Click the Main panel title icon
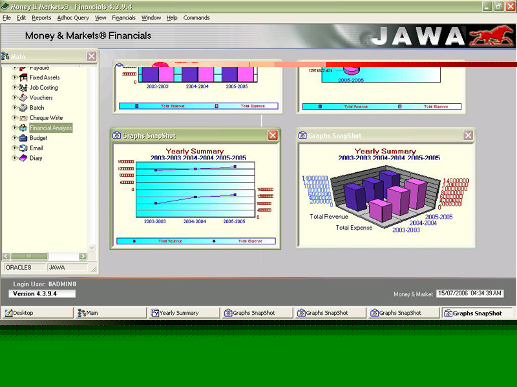517x387 pixels. [x=5, y=56]
